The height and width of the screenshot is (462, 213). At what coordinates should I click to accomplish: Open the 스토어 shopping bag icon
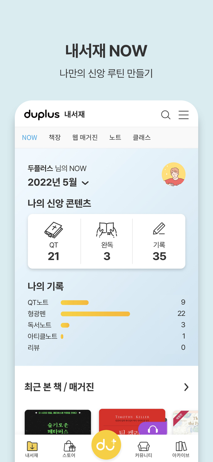pyautogui.click(x=69, y=446)
